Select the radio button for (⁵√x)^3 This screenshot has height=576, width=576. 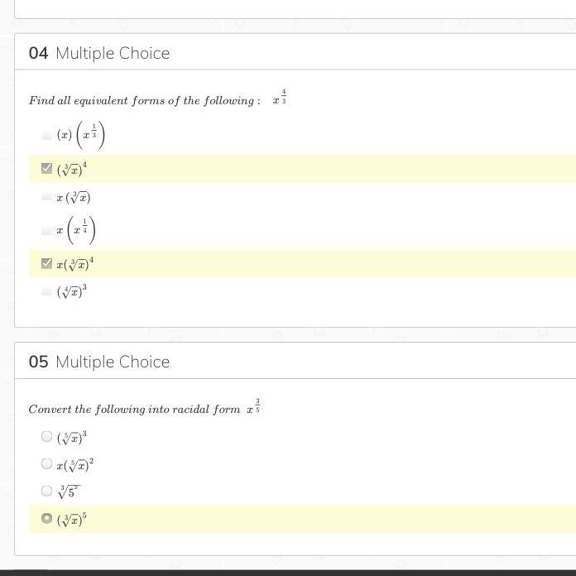[46, 436]
